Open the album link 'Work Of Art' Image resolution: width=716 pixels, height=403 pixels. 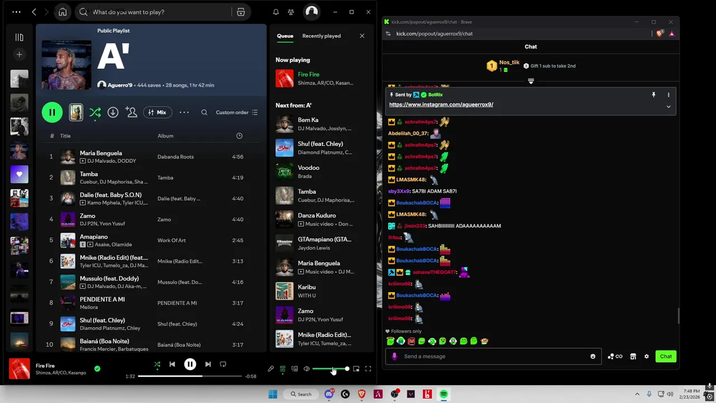pos(171,241)
